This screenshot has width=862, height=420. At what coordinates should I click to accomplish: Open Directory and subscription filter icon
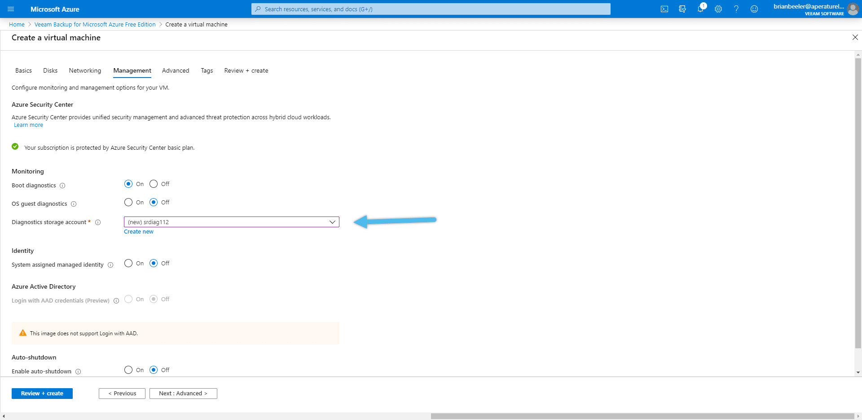click(682, 9)
